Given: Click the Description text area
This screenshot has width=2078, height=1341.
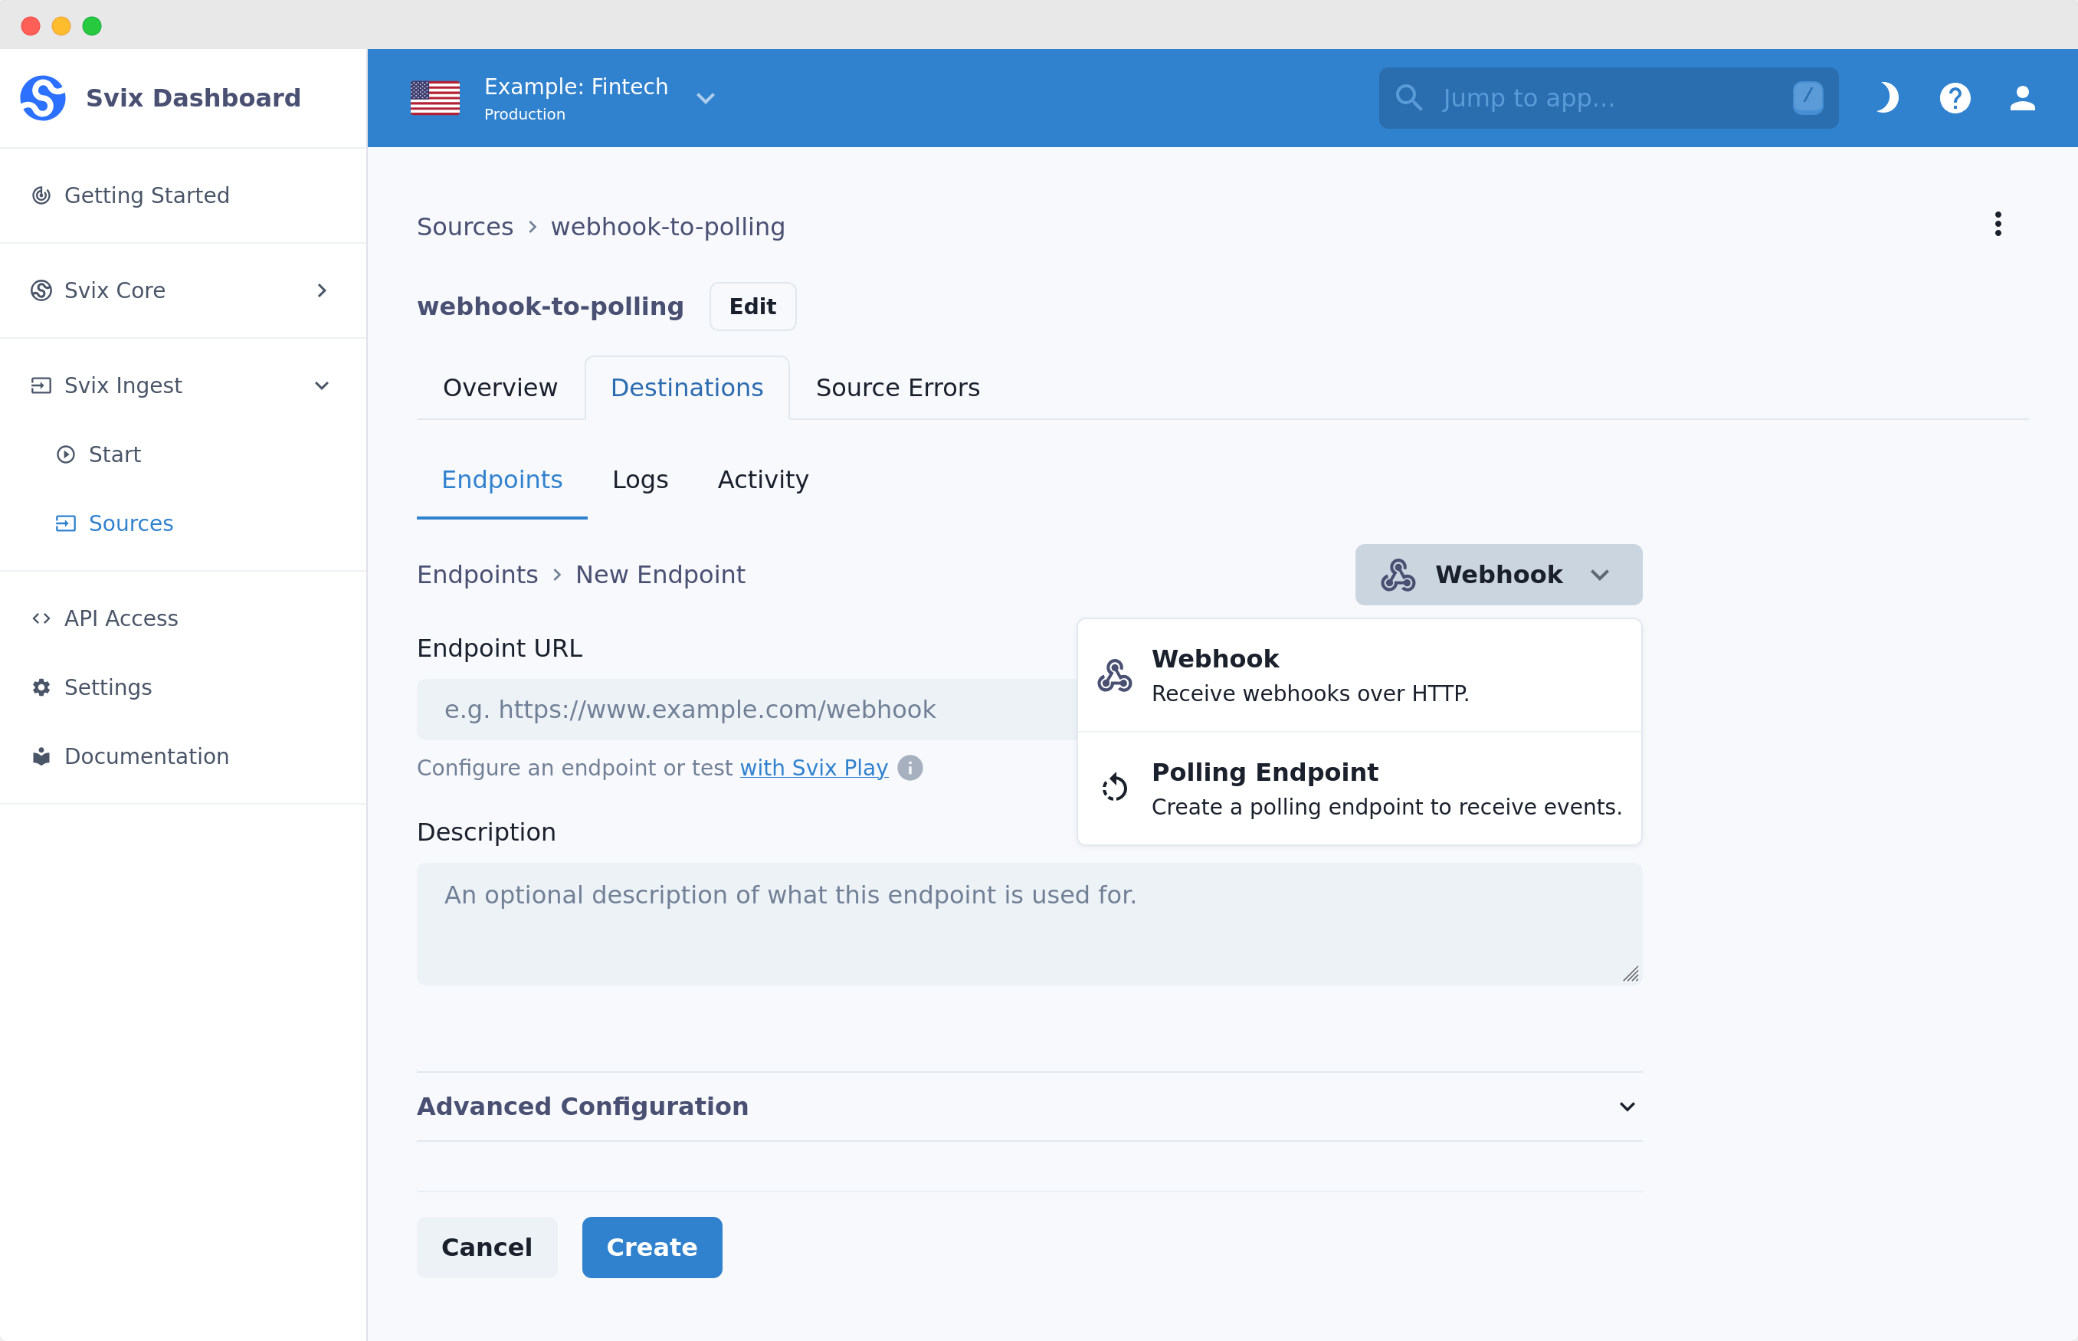Looking at the screenshot, I should click(1028, 920).
